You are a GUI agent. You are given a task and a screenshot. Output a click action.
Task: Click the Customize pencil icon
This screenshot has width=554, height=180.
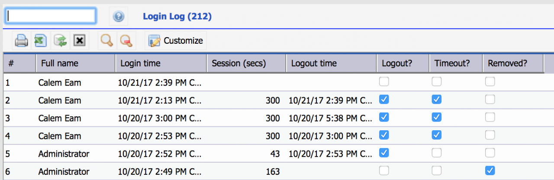(155, 41)
